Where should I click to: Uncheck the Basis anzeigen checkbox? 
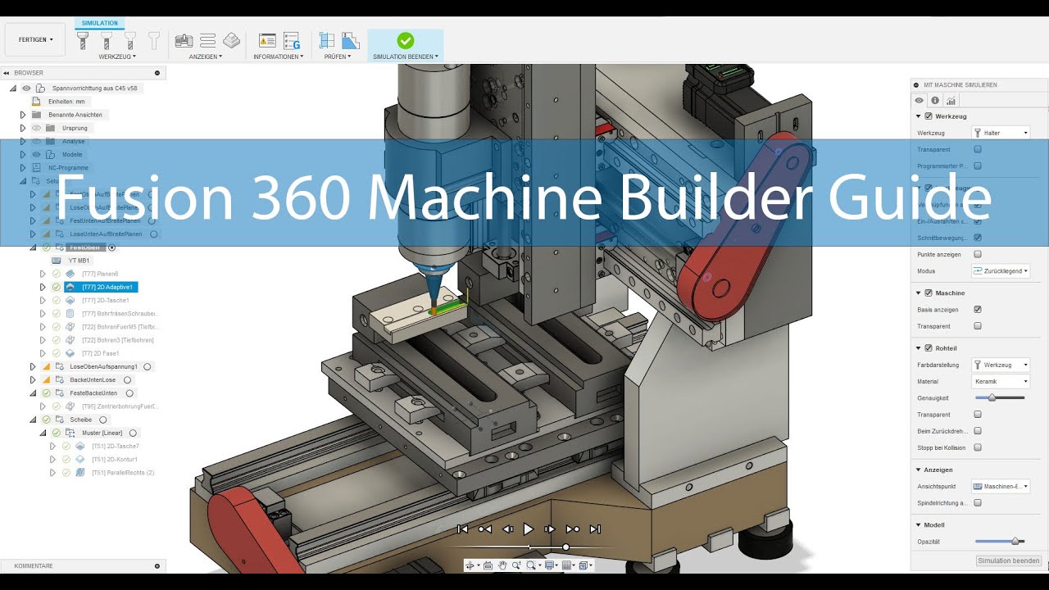pos(978,310)
